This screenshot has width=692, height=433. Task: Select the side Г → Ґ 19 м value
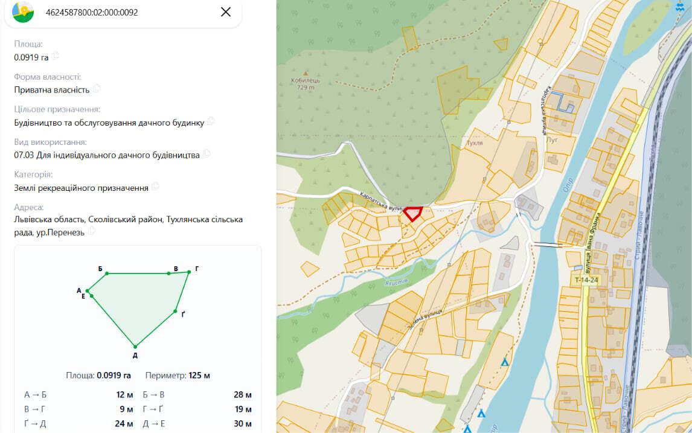pyautogui.click(x=243, y=409)
